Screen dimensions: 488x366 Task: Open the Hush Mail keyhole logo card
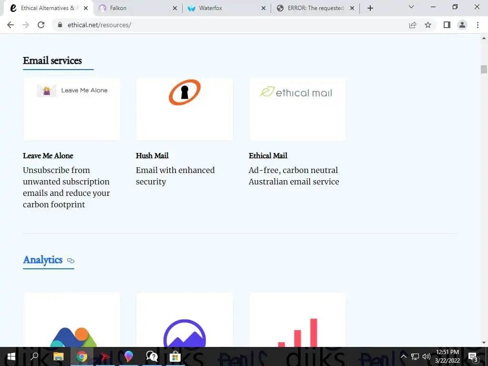(x=184, y=109)
